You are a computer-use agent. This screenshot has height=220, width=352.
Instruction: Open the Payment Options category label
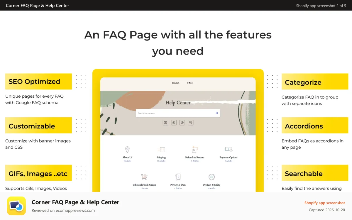(229, 158)
